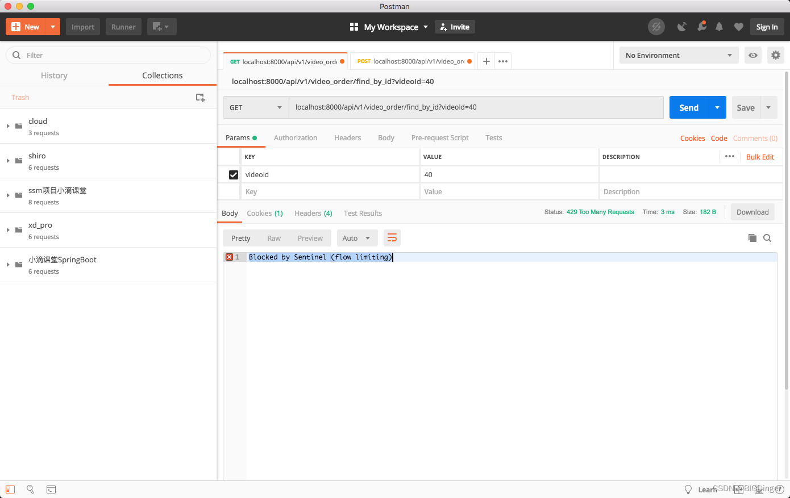Open the Code link
Screen dimensions: 790x498
pyautogui.click(x=719, y=139)
